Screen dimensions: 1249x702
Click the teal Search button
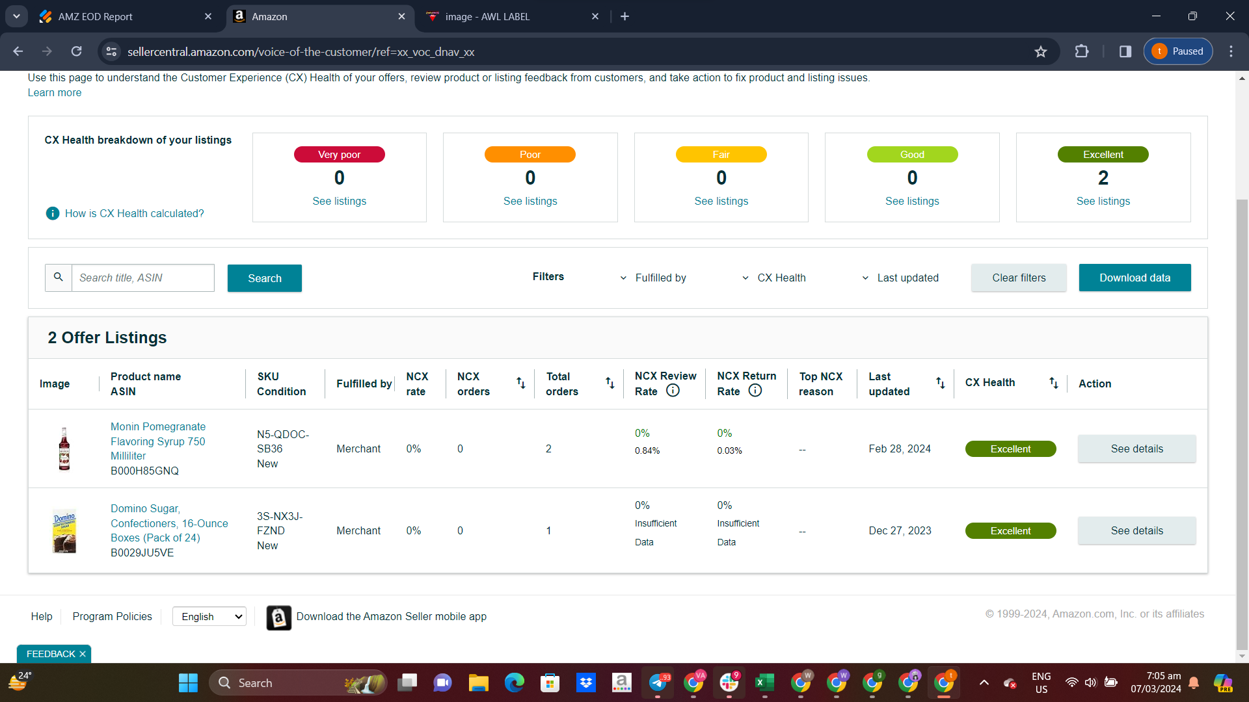[265, 278]
